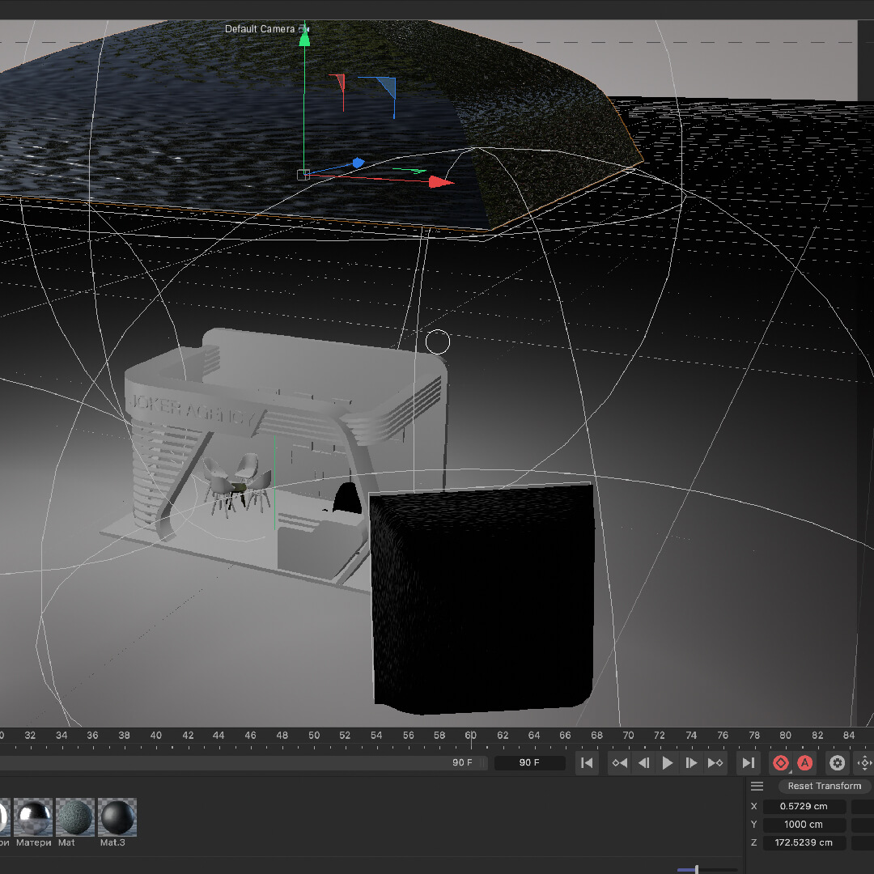Select the Y position field showing 1000 cm
This screenshot has height=874, width=874.
click(804, 825)
